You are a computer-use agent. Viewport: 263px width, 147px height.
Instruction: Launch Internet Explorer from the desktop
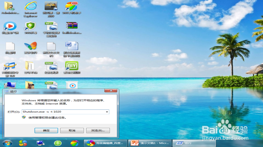31,9
